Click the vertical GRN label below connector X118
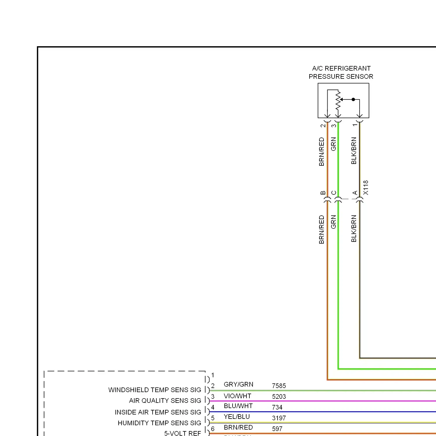This screenshot has width=436, height=436. (333, 222)
